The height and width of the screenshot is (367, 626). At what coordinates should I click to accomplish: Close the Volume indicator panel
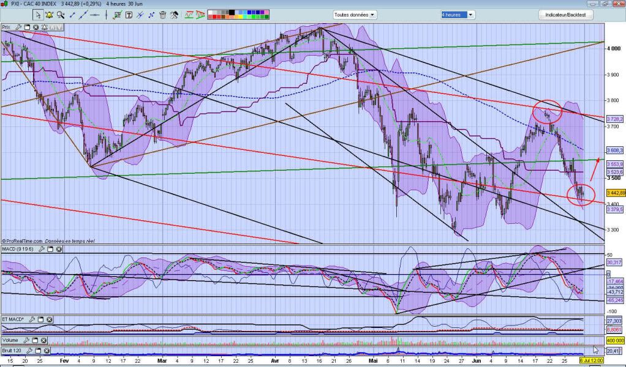point(43,340)
